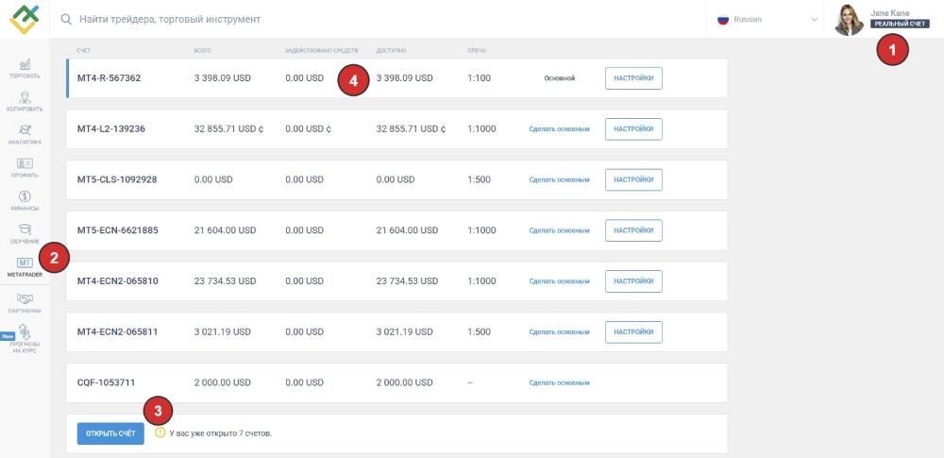Open the Partners (Партнерам) handshake icon

pyautogui.click(x=25, y=298)
